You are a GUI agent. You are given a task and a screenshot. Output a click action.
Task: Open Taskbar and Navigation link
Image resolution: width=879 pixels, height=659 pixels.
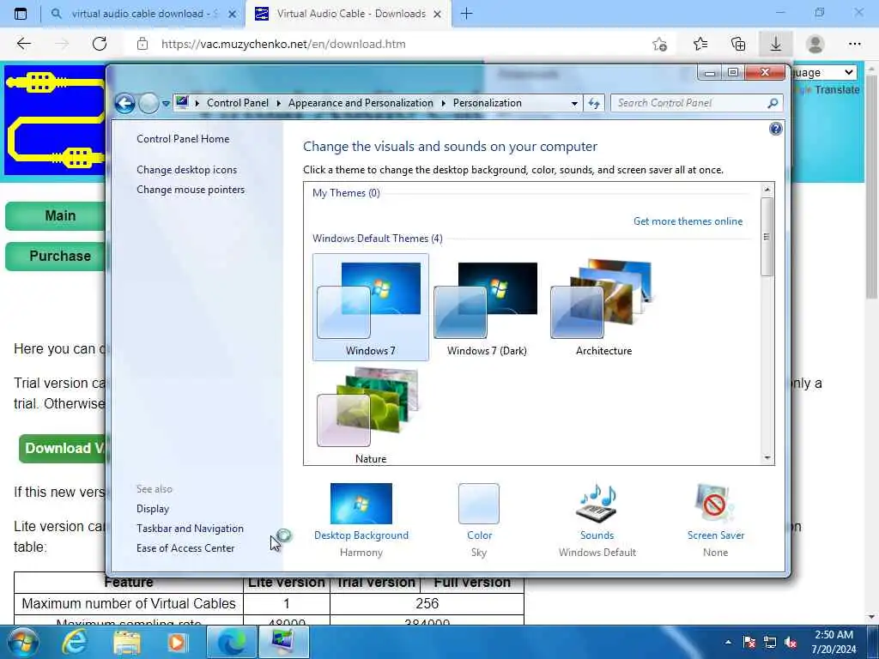tap(190, 529)
